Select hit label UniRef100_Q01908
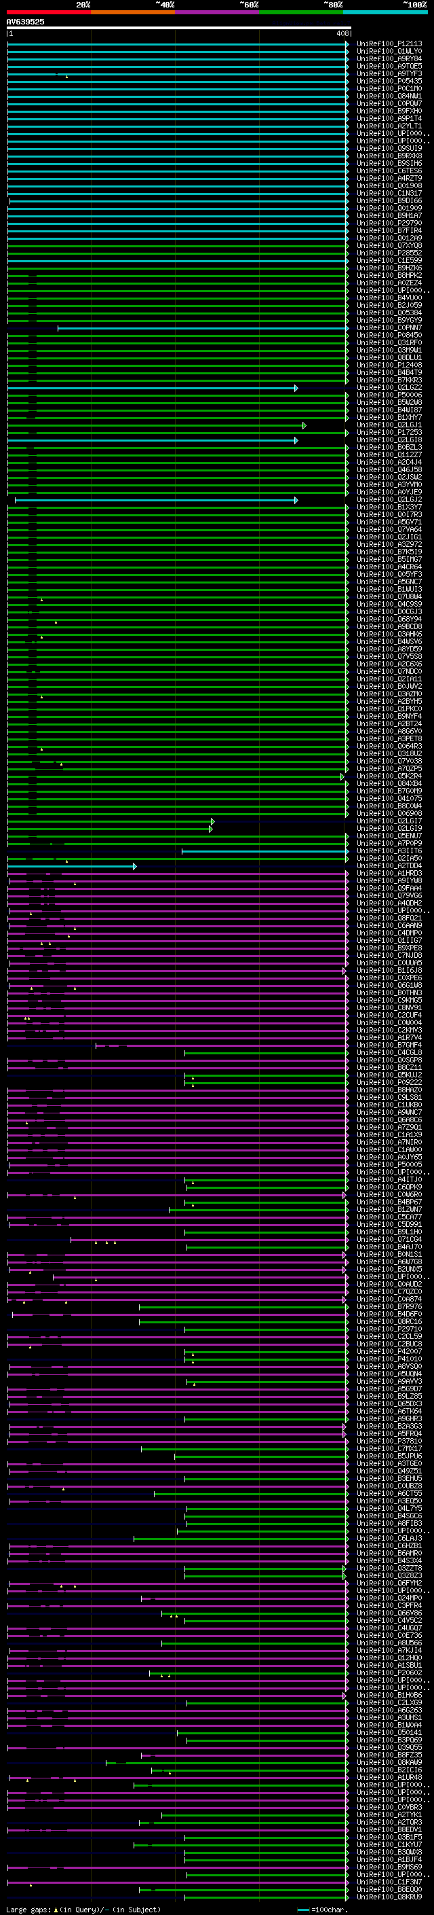 (389, 186)
